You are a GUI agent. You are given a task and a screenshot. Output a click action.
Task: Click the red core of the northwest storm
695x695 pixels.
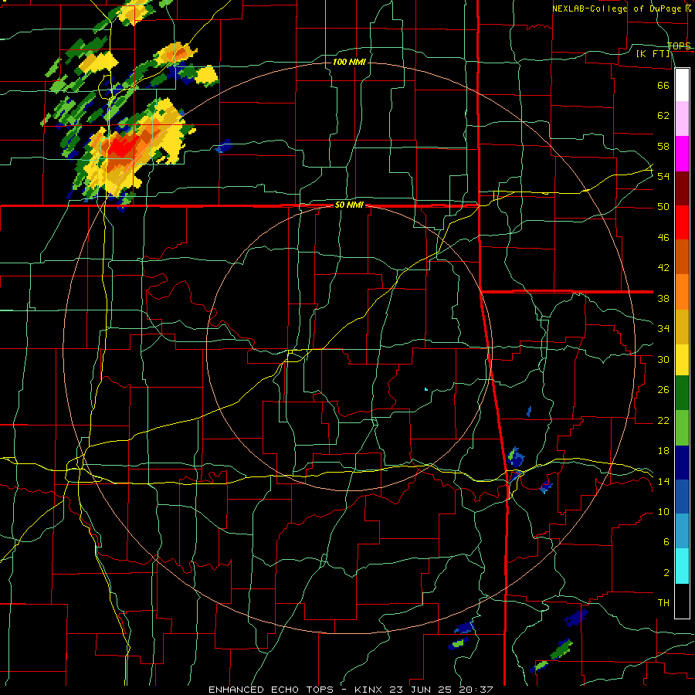[x=122, y=146]
